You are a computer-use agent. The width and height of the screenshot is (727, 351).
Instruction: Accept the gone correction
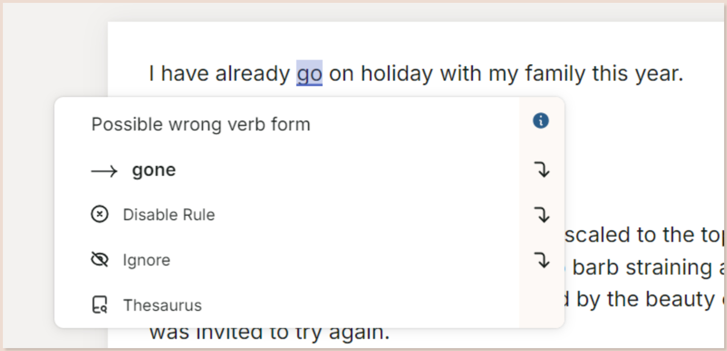point(154,169)
